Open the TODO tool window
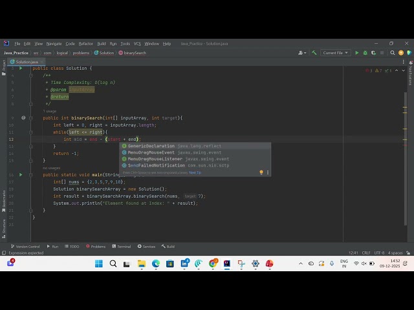Viewport: 414px width, 310px height. point(72,247)
